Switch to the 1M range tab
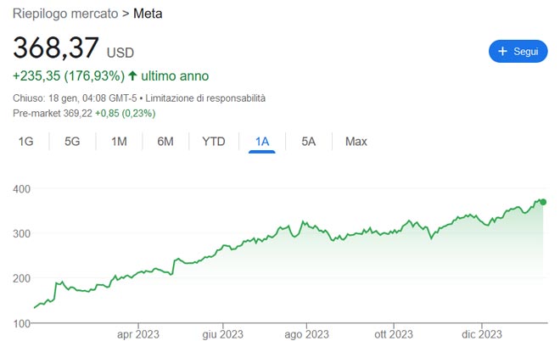Image resolution: width=560 pixels, height=341 pixels. (x=119, y=142)
